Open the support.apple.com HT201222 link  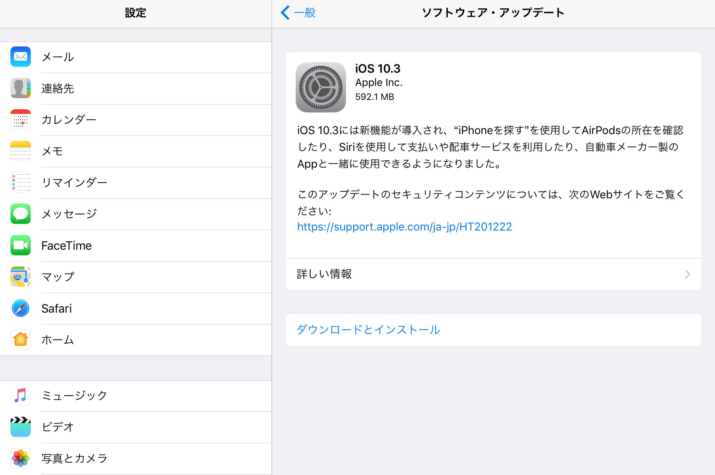[404, 227]
